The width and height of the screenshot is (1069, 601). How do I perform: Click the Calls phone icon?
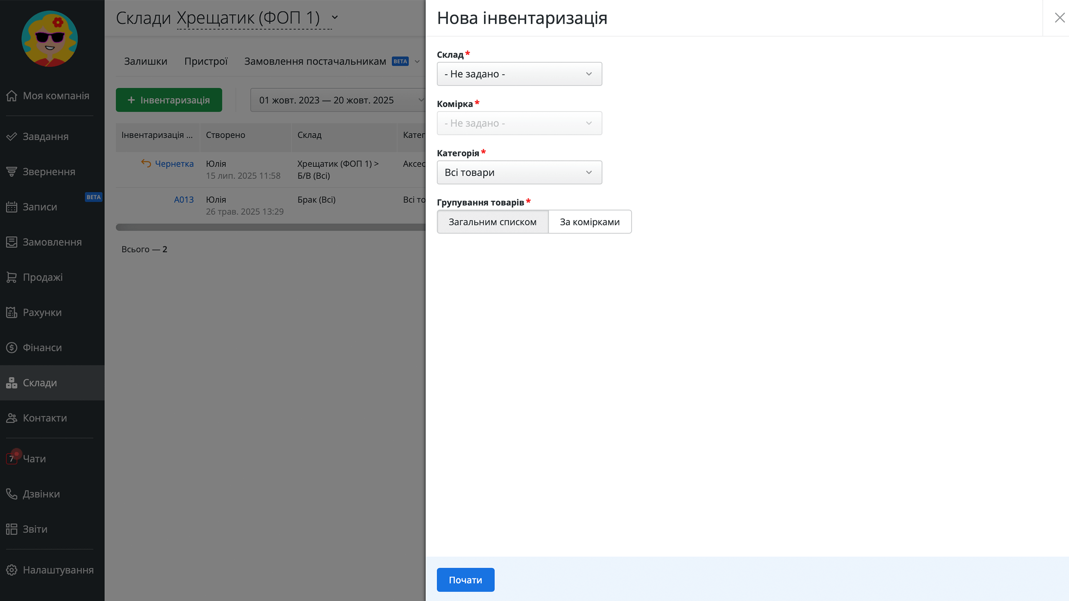click(x=12, y=494)
